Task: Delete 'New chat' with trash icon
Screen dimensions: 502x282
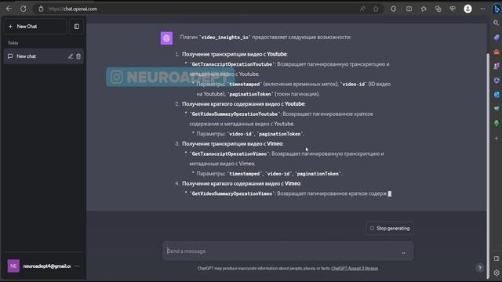Action: [x=78, y=56]
